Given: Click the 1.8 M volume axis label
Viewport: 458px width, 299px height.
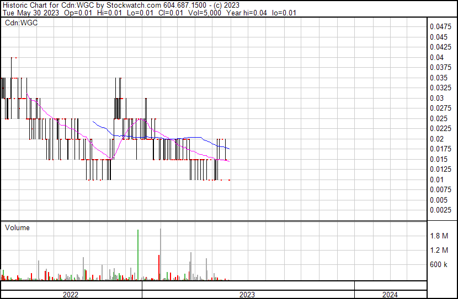Looking at the screenshot, I should click(x=439, y=236).
